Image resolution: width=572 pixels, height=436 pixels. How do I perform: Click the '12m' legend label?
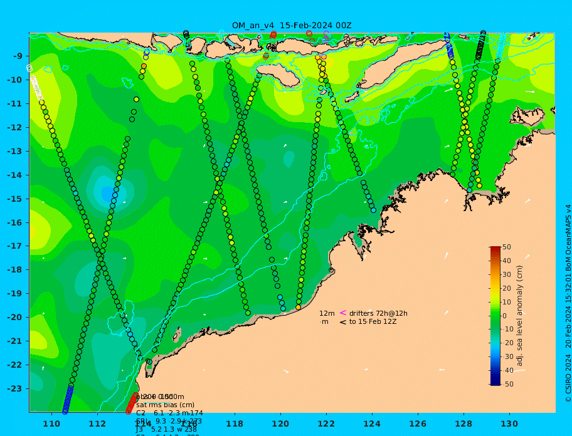click(327, 313)
